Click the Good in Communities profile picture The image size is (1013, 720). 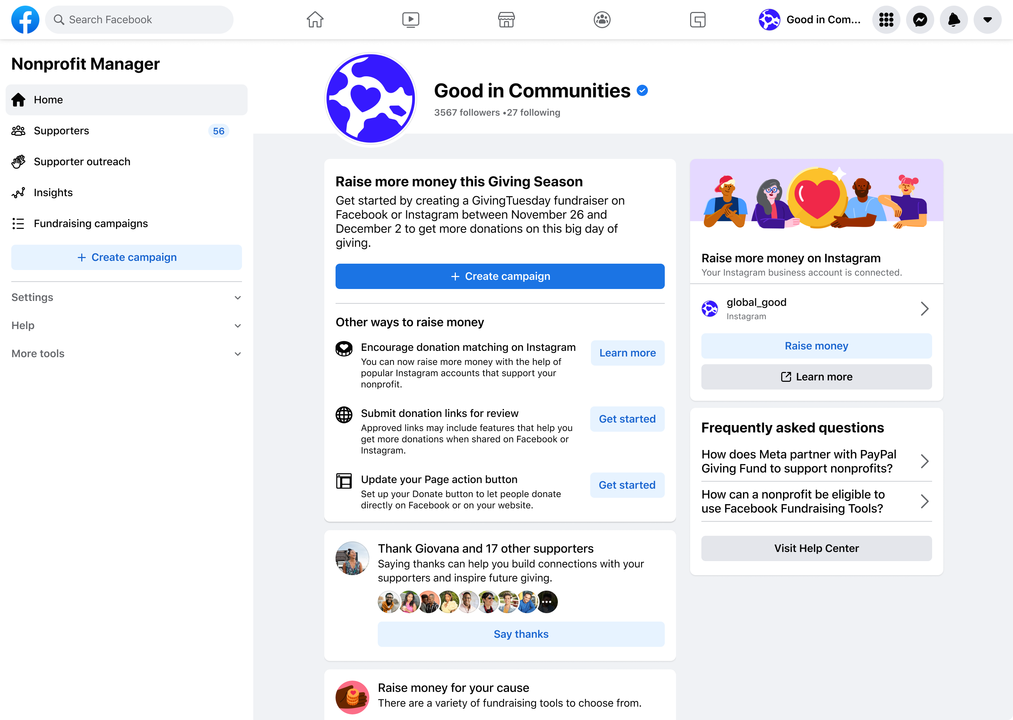pos(371,99)
